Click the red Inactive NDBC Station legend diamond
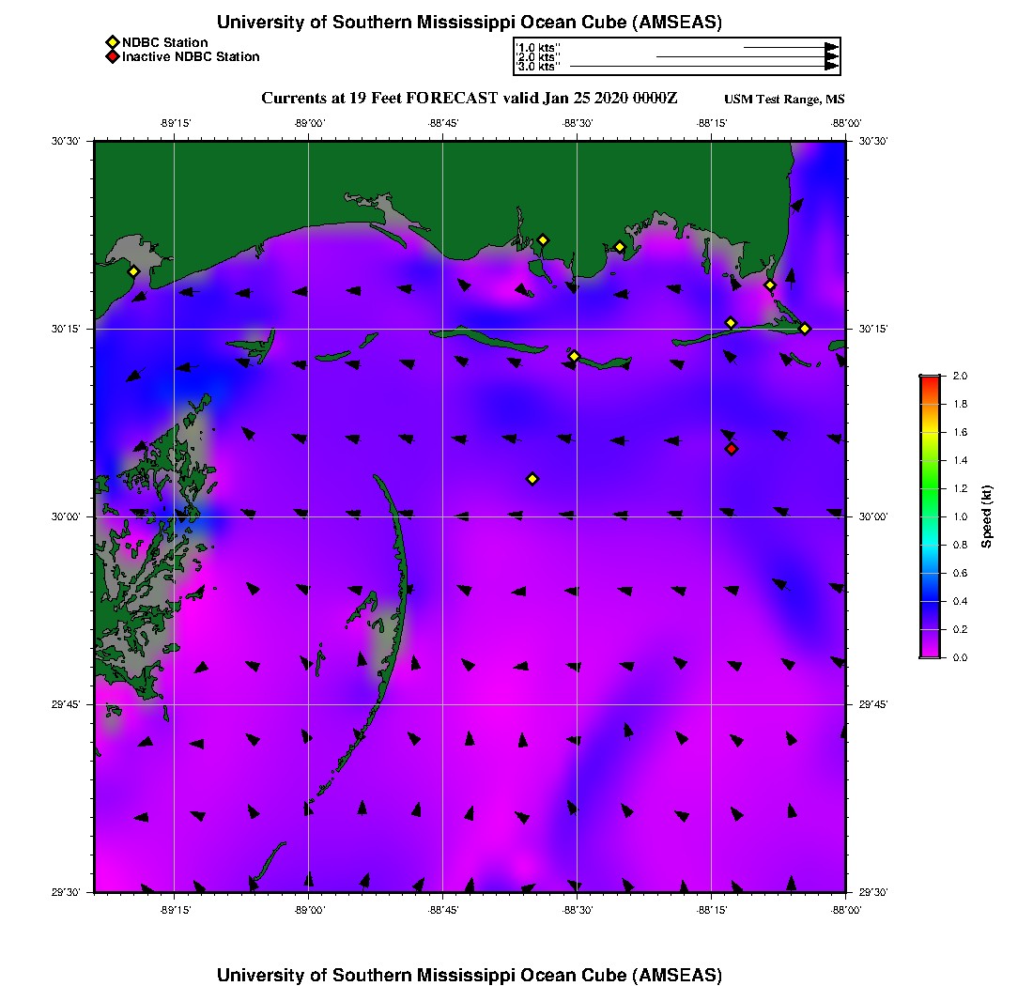The width and height of the screenshot is (1033, 986). click(112, 57)
